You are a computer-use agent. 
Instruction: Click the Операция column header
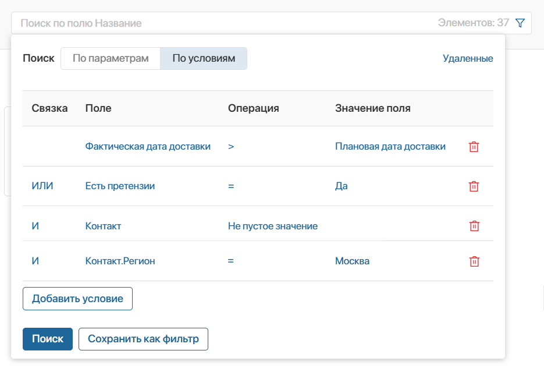click(253, 108)
